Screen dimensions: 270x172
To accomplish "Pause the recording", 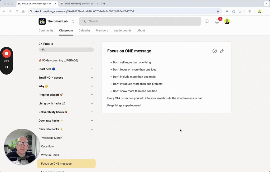I will pos(7,67).
